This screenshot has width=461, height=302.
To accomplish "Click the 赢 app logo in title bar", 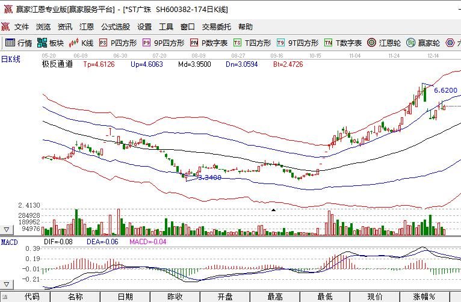I will pyautogui.click(x=8, y=10).
